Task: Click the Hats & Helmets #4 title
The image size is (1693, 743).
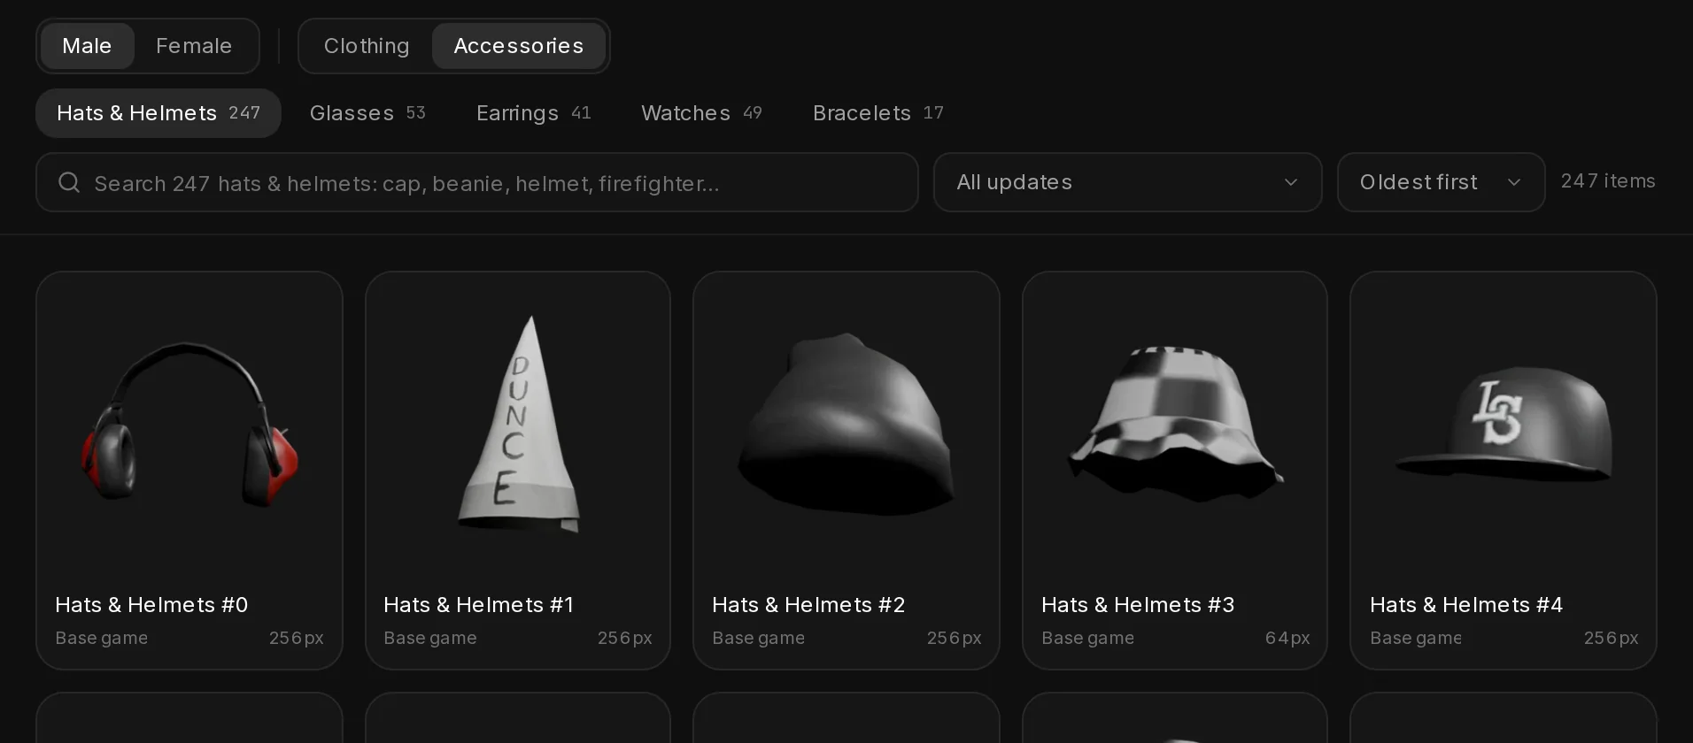Action: pos(1466,605)
